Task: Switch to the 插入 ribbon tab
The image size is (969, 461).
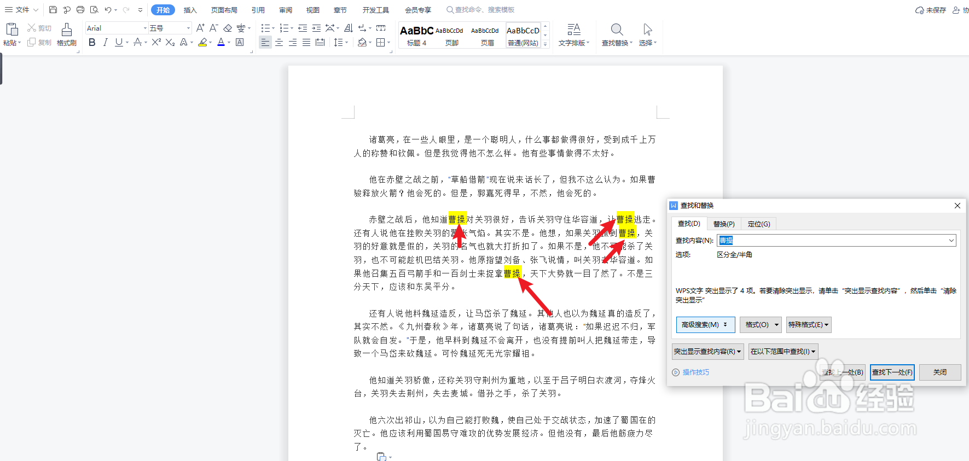Action: pyautogui.click(x=190, y=10)
